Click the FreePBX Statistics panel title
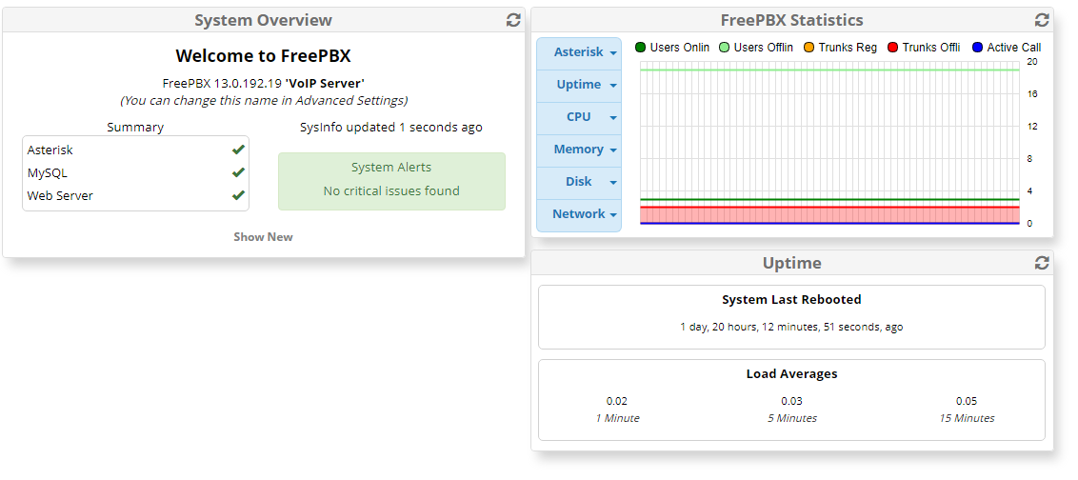The height and width of the screenshot is (480, 1078). pyautogui.click(x=792, y=20)
